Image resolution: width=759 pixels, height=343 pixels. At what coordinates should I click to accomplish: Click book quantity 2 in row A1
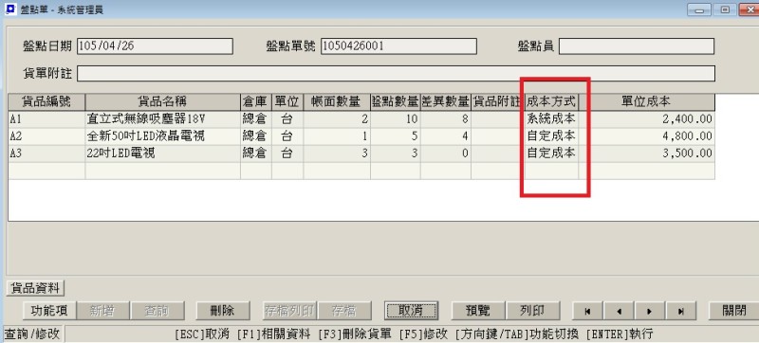337,119
